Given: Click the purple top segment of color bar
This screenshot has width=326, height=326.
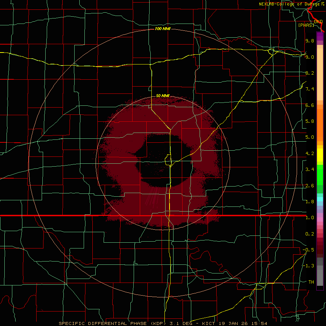Looking at the screenshot, I should point(320,36).
